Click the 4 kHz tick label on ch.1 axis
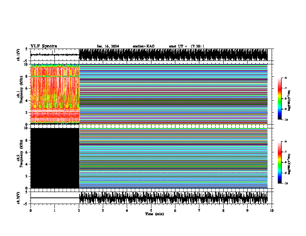This screenshot has width=306, height=236. coord(27,101)
